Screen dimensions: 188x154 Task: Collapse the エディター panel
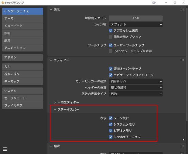pyautogui.click(x=51, y=60)
